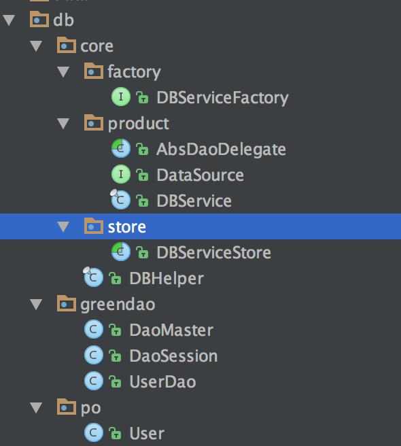Image resolution: width=401 pixels, height=446 pixels.
Task: Select the greendao folder label
Action: click(118, 305)
